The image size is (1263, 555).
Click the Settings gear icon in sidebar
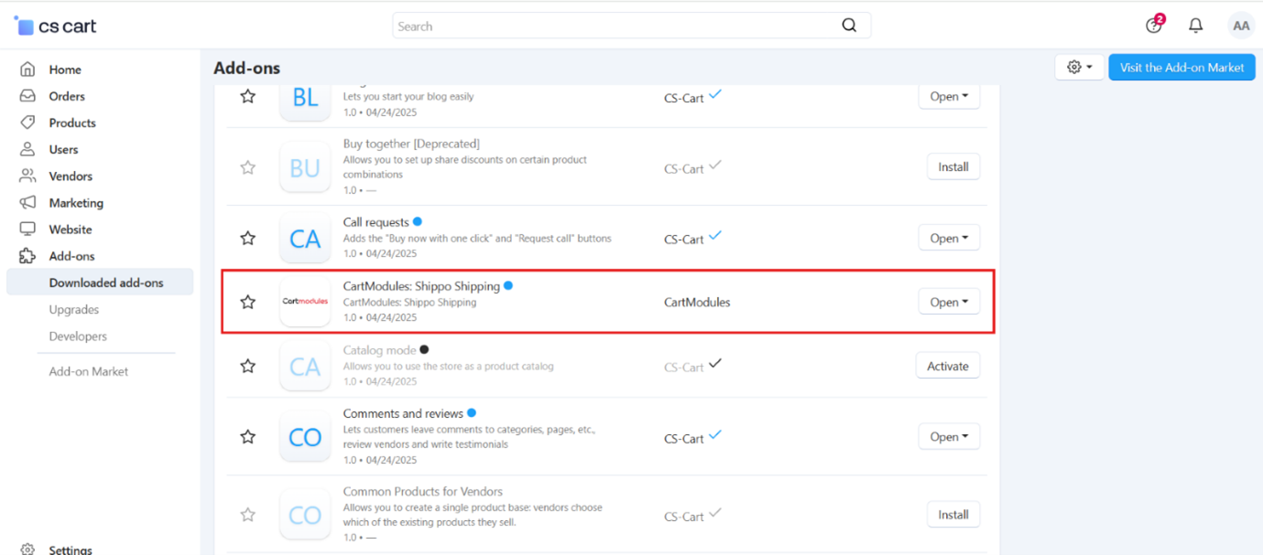[28, 550]
